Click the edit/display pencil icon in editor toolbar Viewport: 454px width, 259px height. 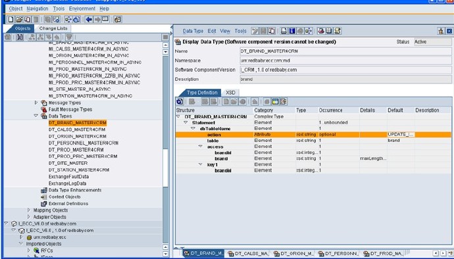tap(255, 31)
